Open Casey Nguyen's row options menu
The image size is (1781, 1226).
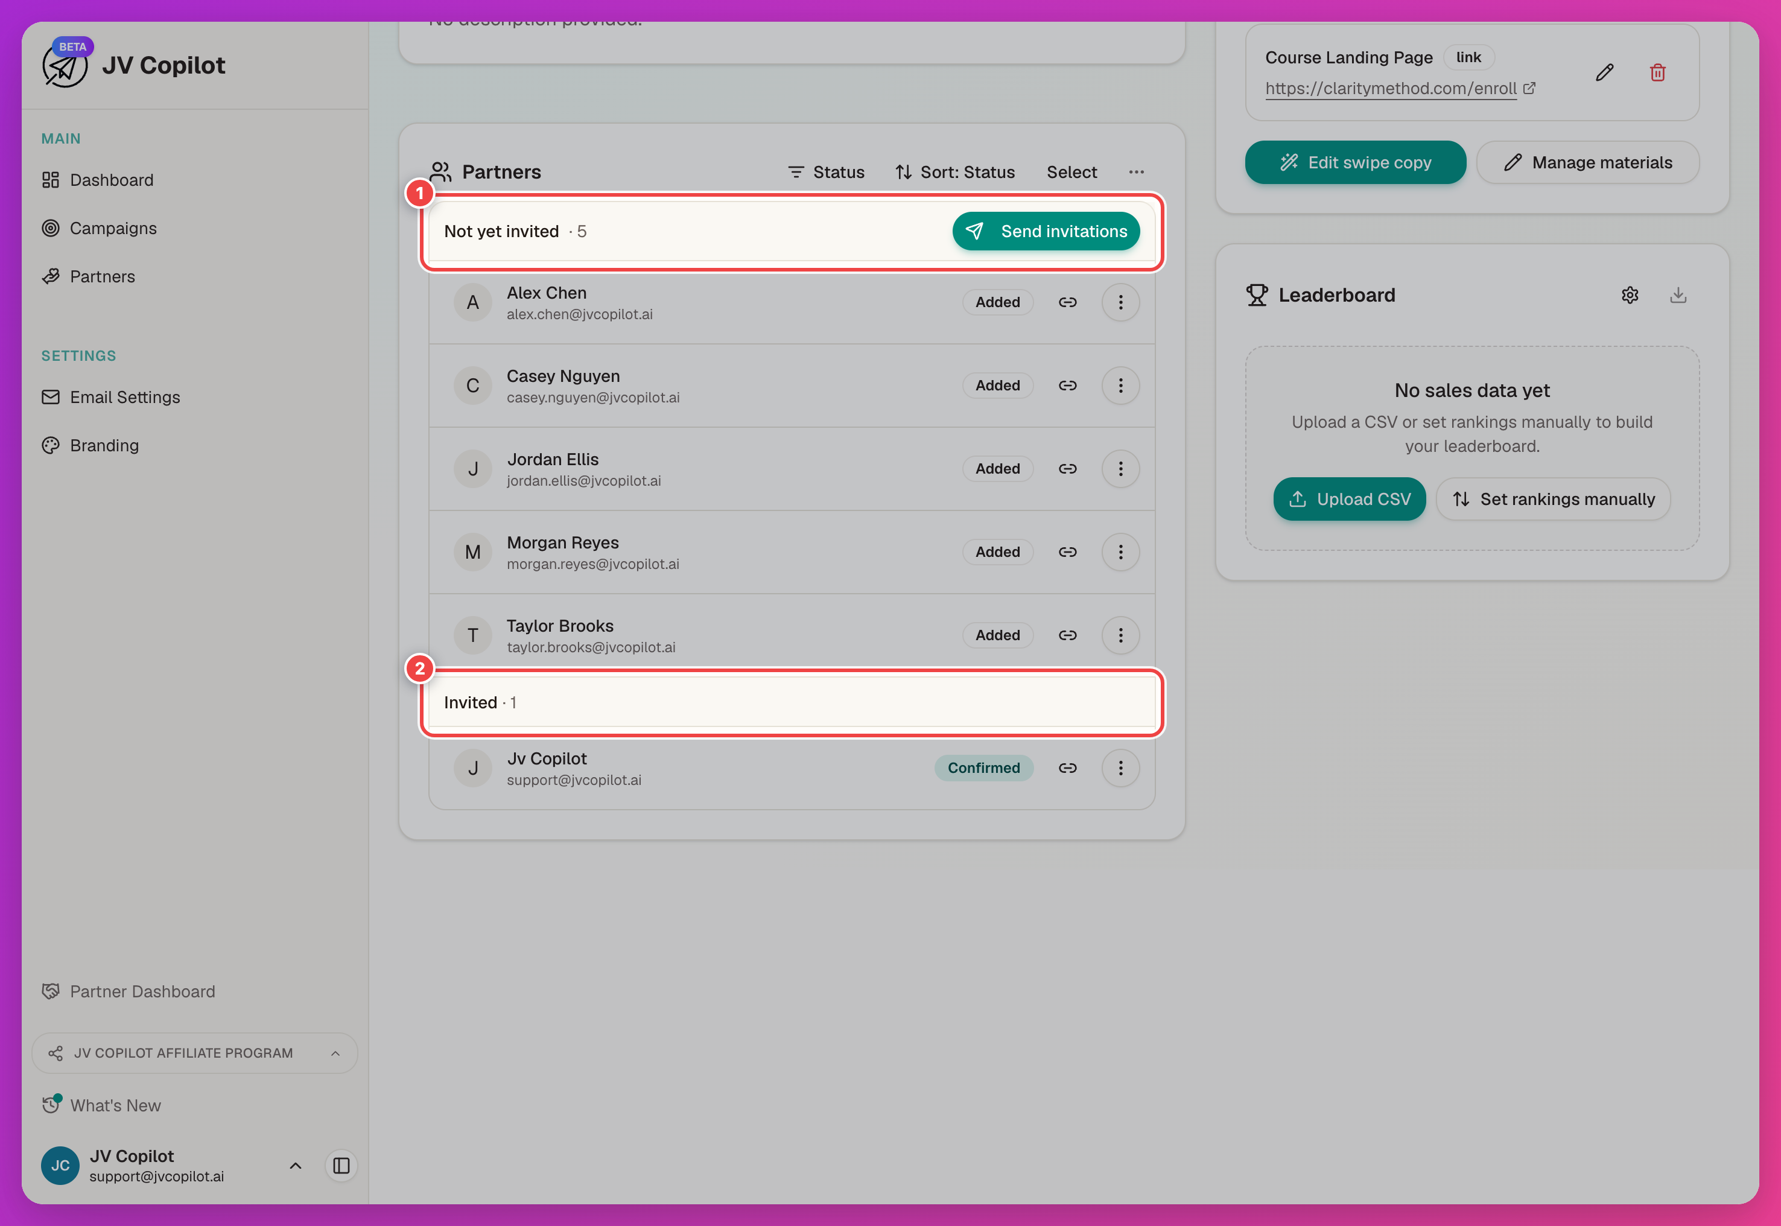click(1120, 386)
